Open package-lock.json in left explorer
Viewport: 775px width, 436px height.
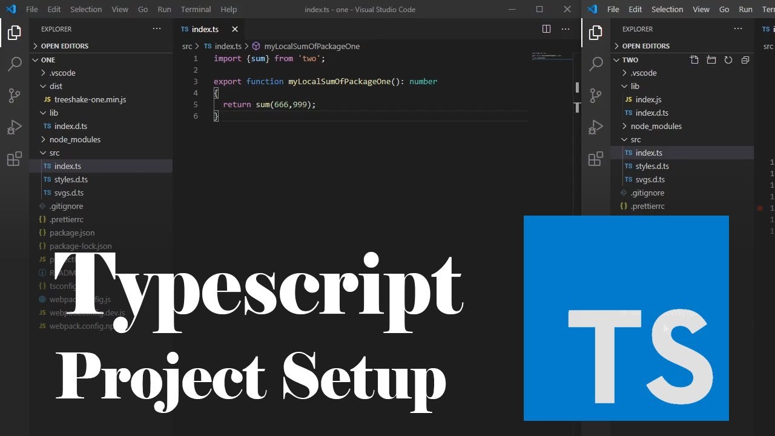tap(101, 246)
